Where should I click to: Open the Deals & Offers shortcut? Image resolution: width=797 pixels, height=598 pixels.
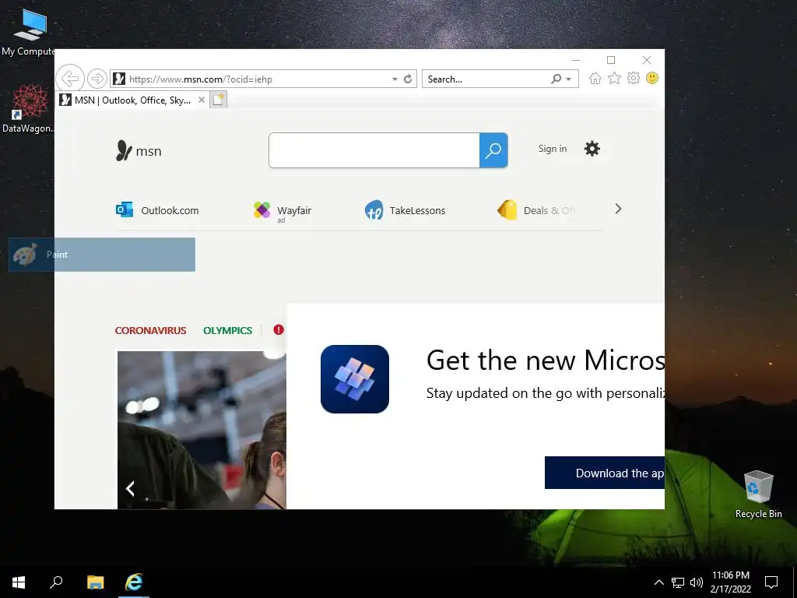(535, 210)
